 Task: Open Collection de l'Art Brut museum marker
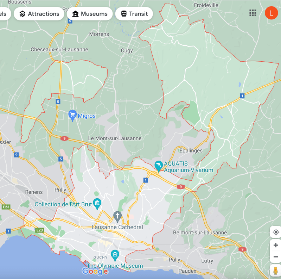point(97,203)
